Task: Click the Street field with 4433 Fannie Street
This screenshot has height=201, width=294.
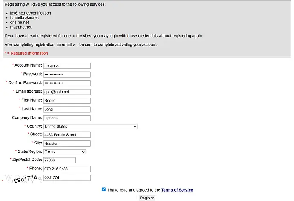Action: pos(67,135)
